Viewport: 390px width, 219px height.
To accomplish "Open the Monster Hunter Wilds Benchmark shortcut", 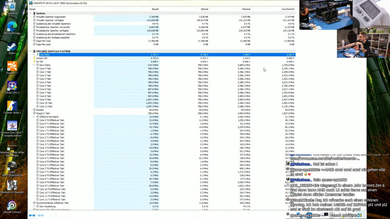I will [12, 149].
